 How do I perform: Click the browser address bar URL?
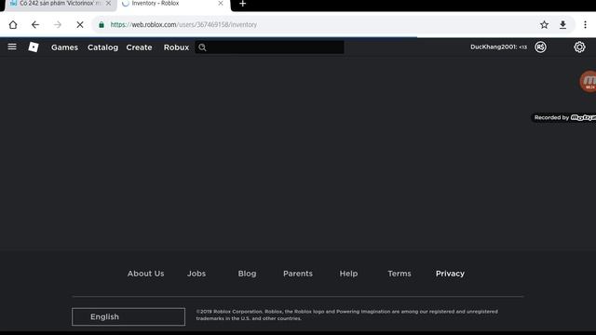[x=183, y=25]
